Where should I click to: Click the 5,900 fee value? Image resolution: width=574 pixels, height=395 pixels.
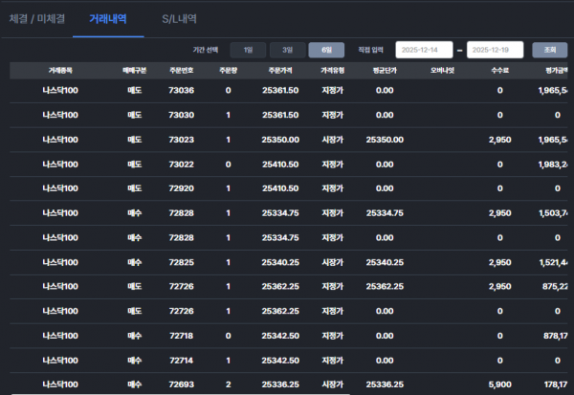500,384
